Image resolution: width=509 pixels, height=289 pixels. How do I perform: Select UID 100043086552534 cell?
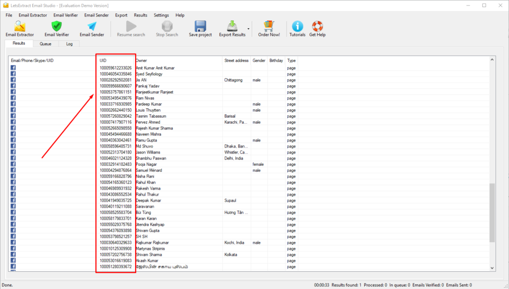point(115,195)
